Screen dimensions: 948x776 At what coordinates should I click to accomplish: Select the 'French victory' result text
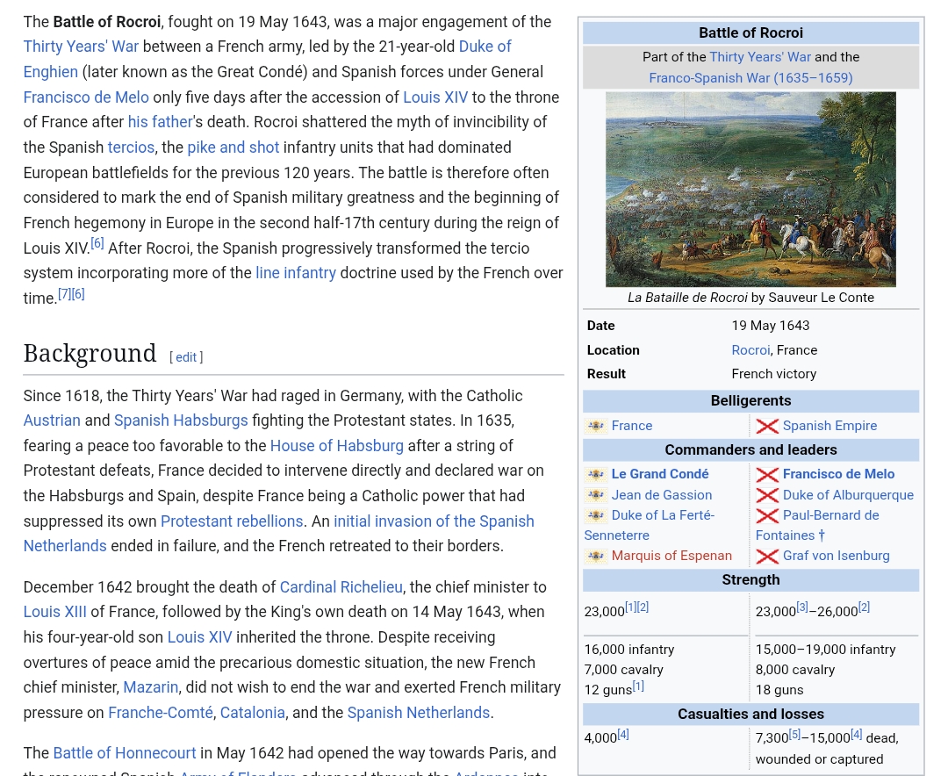tap(773, 374)
